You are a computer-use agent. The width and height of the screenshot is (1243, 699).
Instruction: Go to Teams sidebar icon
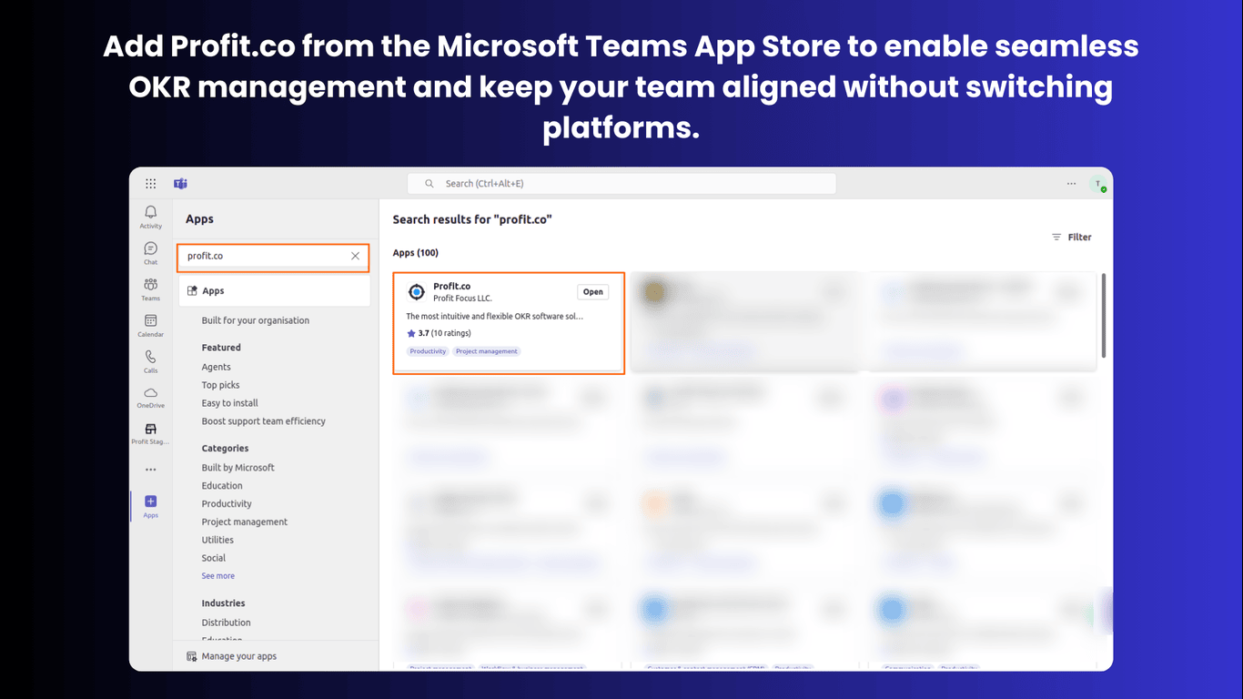[150, 285]
